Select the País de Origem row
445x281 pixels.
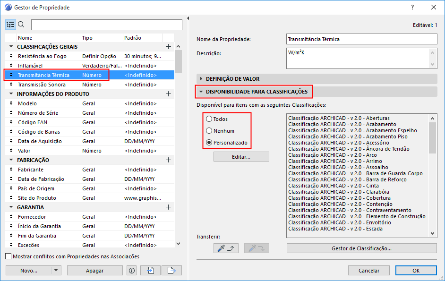(90, 188)
